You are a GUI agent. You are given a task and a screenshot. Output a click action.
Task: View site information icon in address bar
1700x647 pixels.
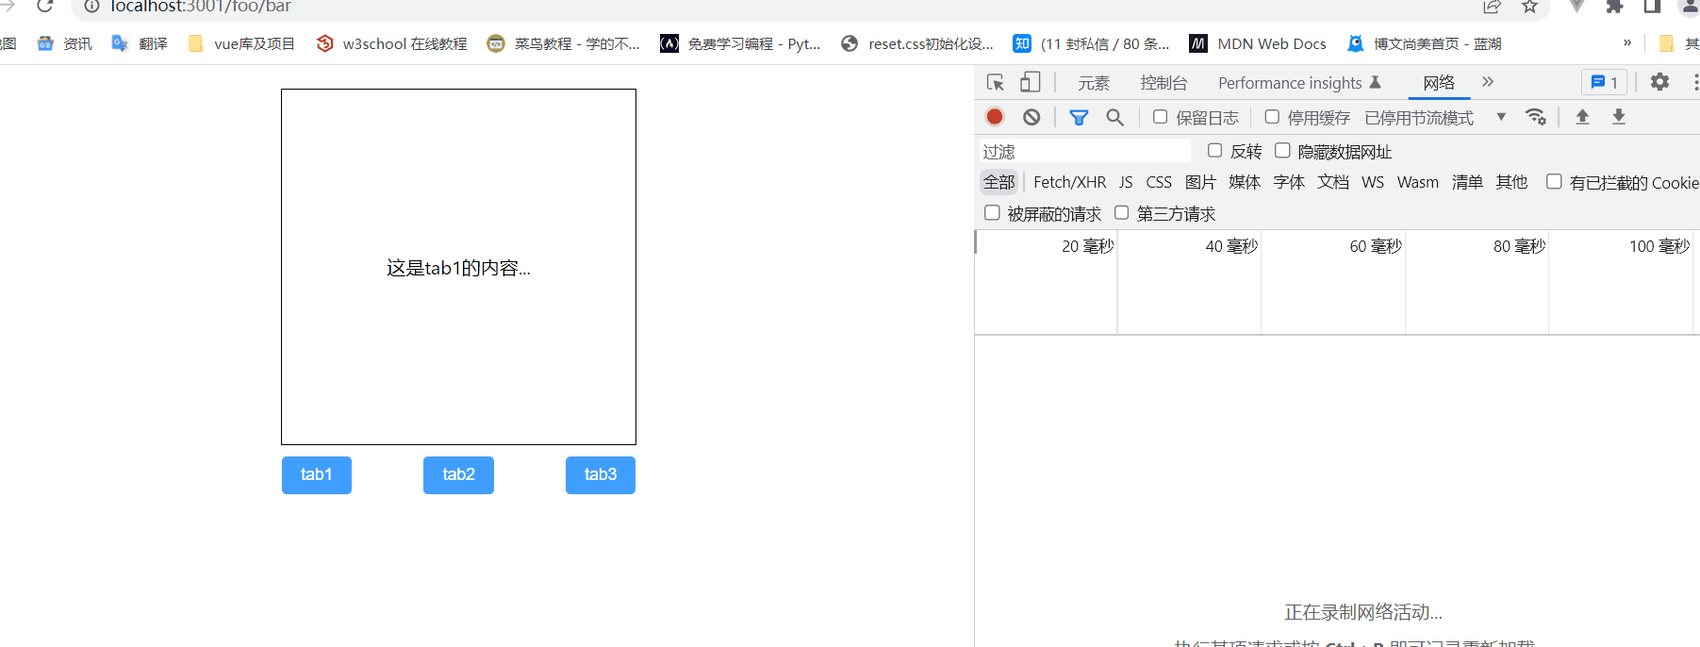[x=91, y=7]
